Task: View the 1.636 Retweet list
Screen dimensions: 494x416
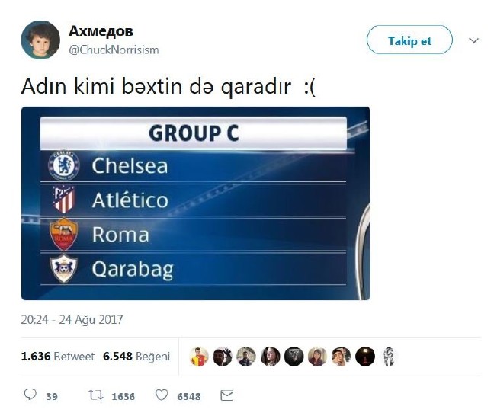Action: coord(58,357)
